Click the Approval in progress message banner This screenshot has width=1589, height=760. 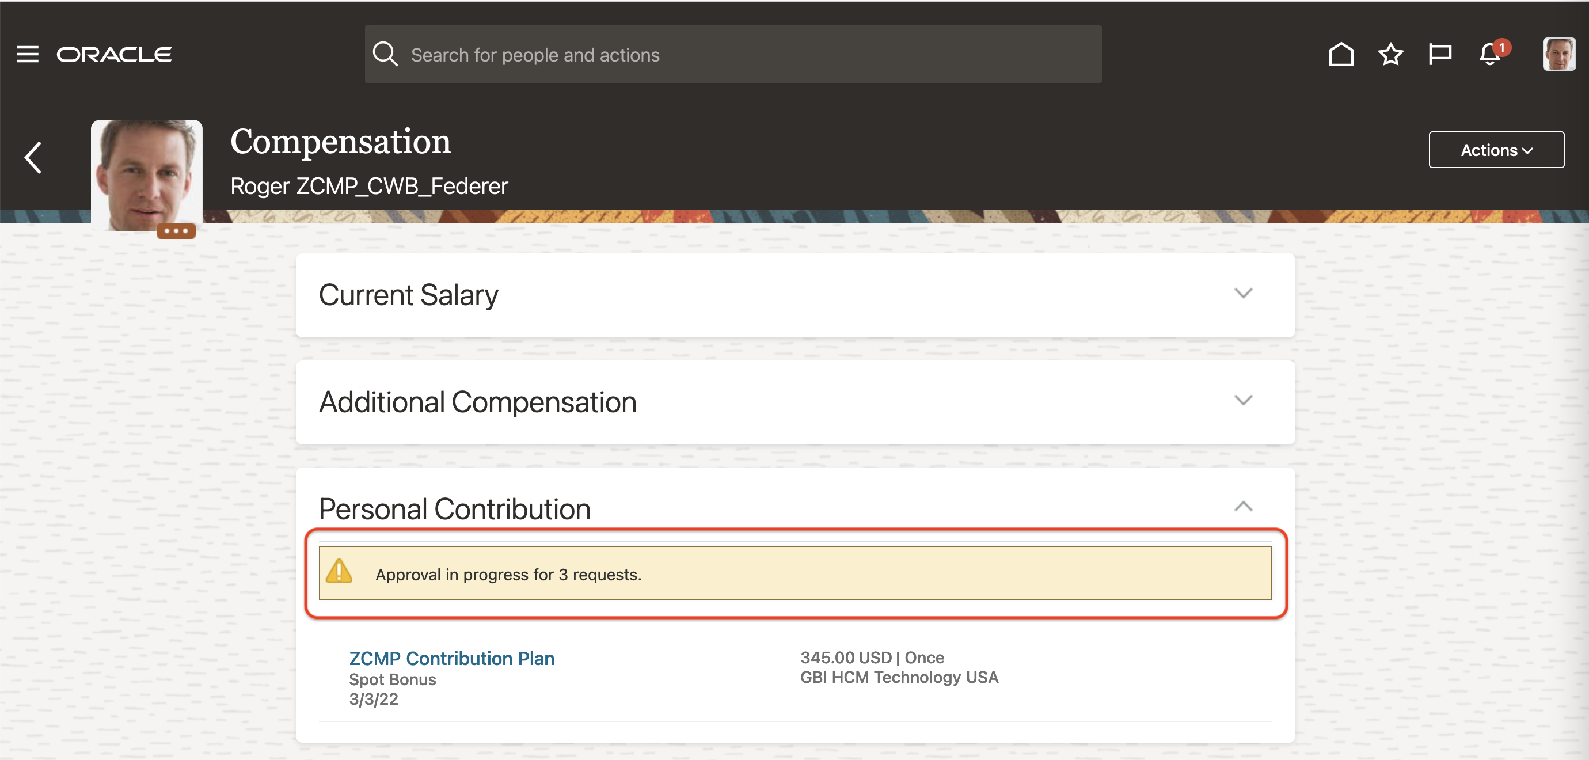796,573
